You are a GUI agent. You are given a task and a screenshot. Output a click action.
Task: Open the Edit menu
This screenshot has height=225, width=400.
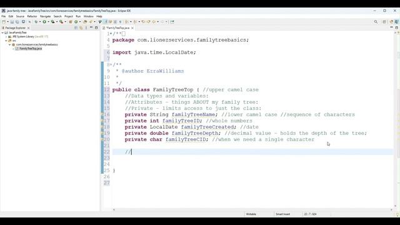tap(11, 16)
